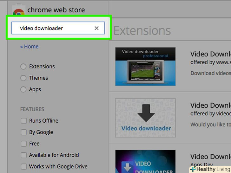
Task: Click the FEATURES section label
Action: pyautogui.click(x=32, y=109)
